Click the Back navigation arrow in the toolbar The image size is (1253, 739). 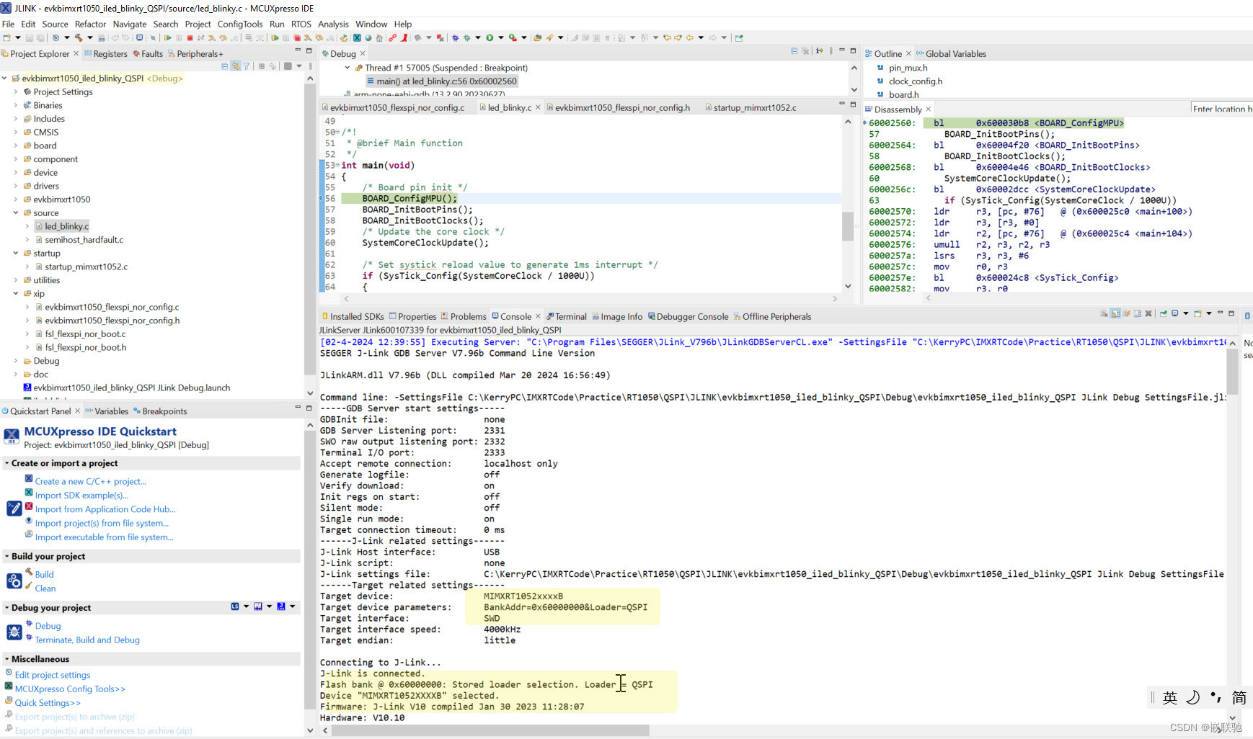[x=690, y=37]
